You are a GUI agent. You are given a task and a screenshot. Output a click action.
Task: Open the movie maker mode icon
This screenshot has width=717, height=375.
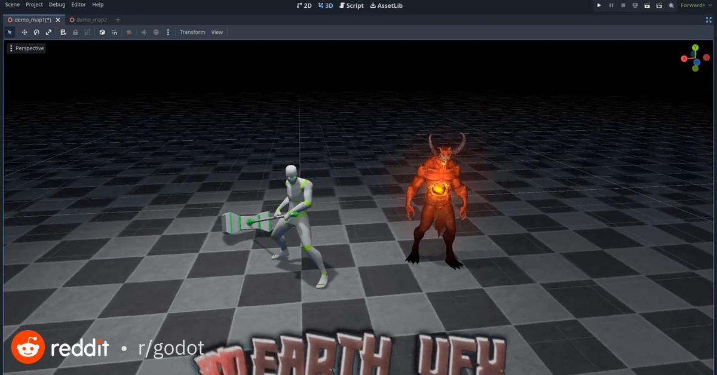[x=671, y=5]
